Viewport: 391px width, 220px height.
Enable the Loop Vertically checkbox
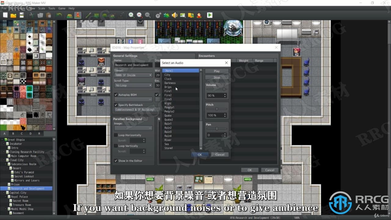[116, 146]
